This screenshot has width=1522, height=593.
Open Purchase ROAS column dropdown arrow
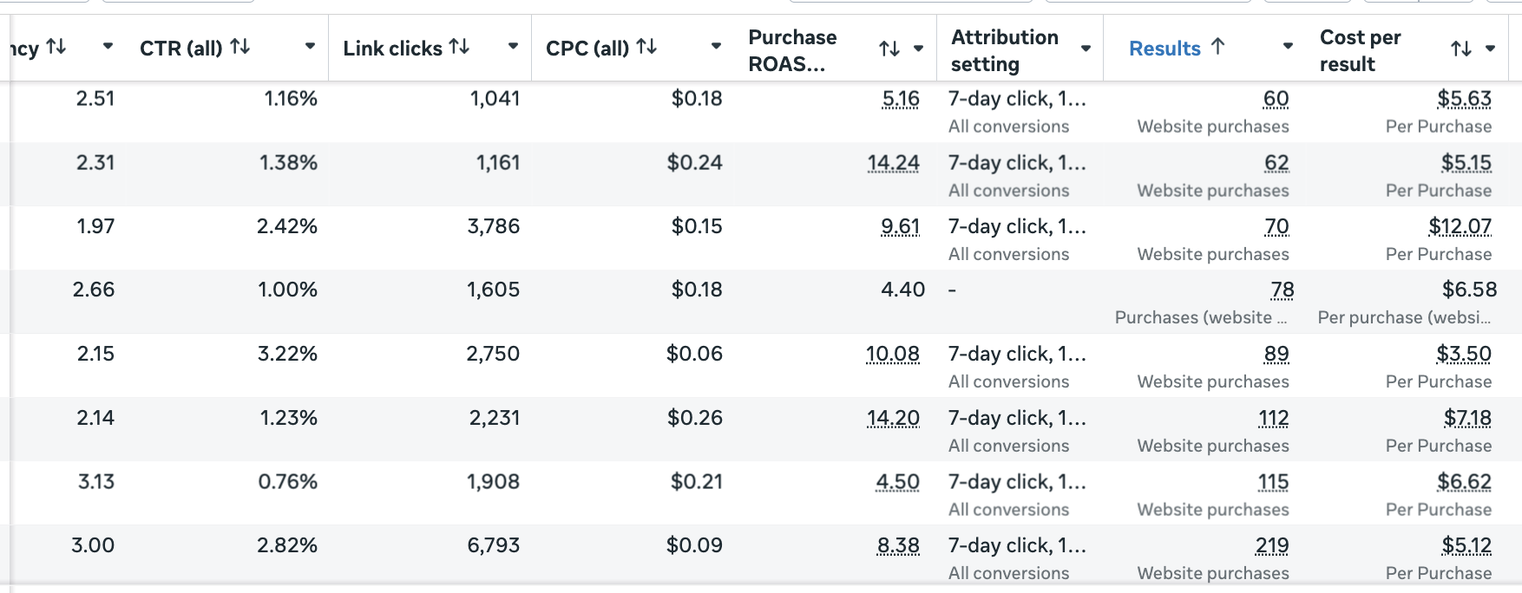tap(918, 49)
